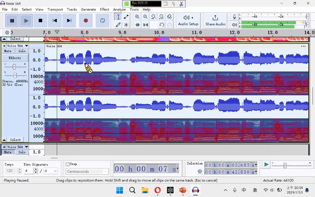
Task: Enable the Snap checkbox
Action: (68, 164)
